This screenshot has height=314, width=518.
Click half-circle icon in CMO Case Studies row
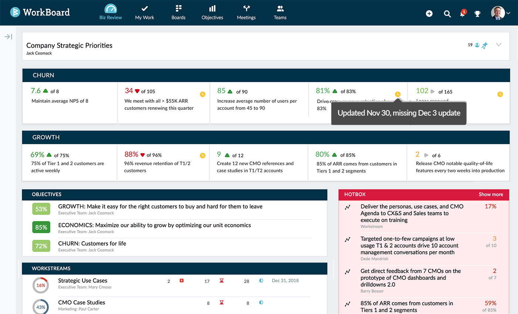click(x=261, y=303)
